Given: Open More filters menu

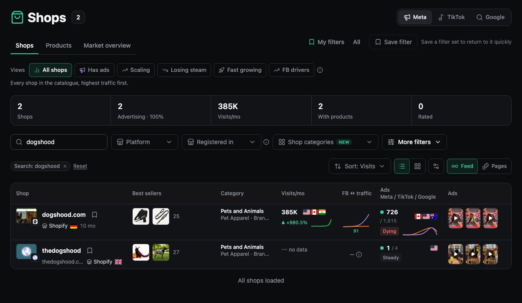Looking at the screenshot, I should tap(414, 142).
